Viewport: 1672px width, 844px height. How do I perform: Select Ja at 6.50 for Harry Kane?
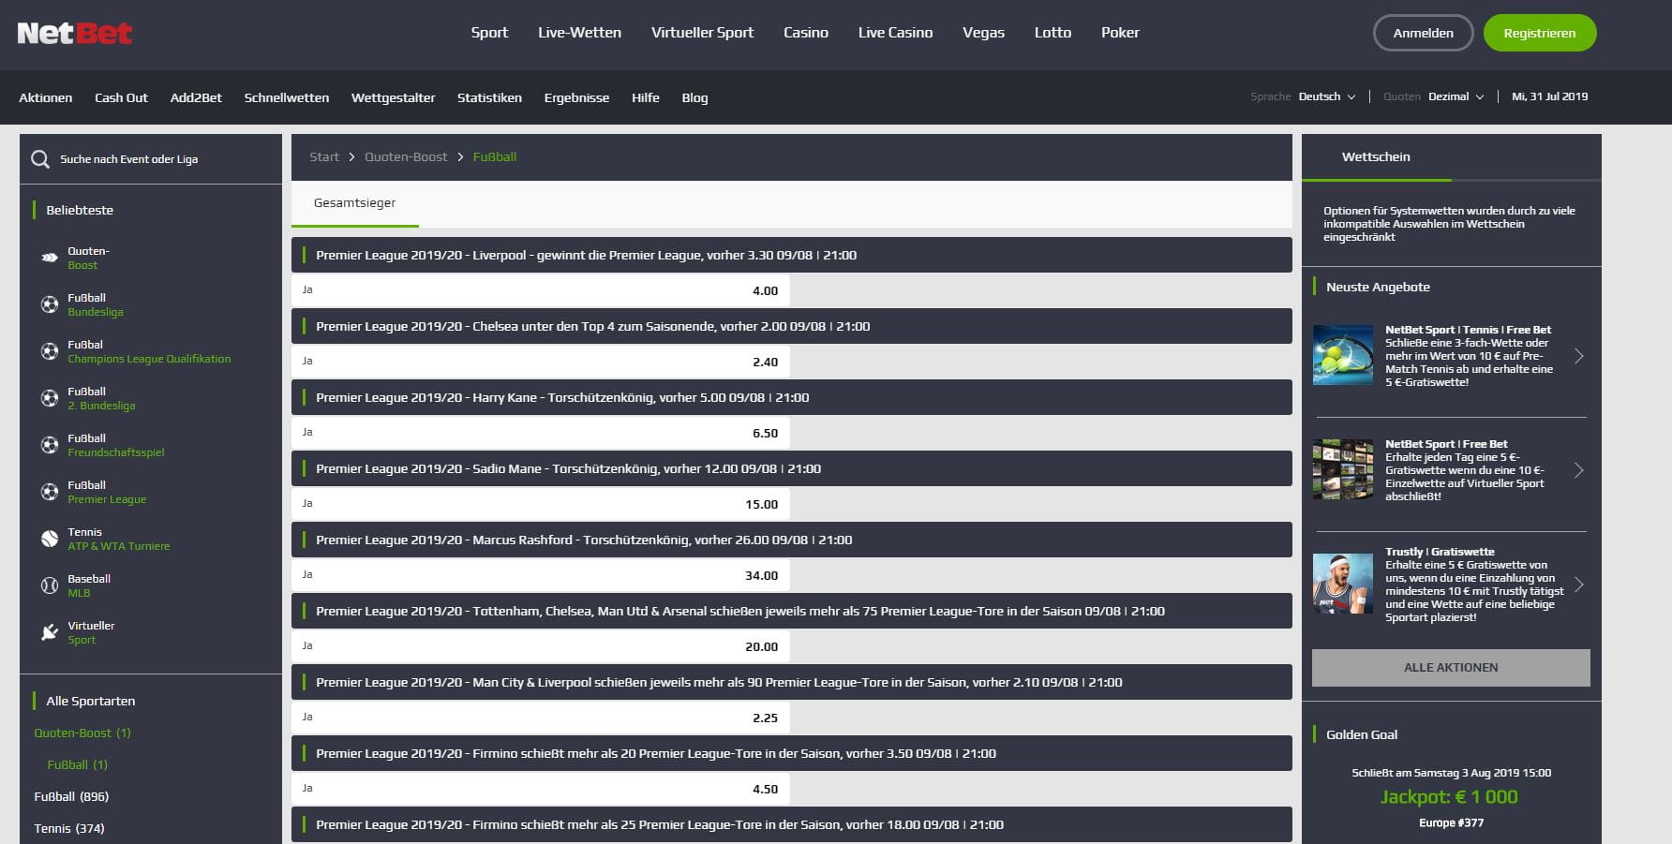point(541,433)
